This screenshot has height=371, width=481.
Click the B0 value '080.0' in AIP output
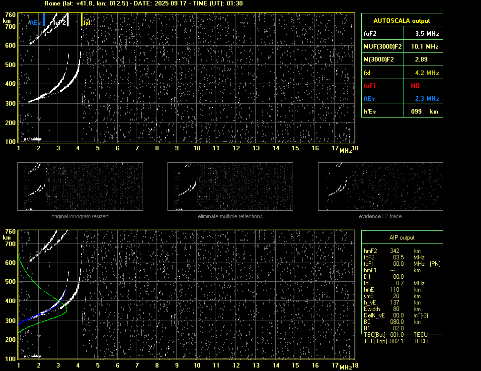click(x=397, y=322)
